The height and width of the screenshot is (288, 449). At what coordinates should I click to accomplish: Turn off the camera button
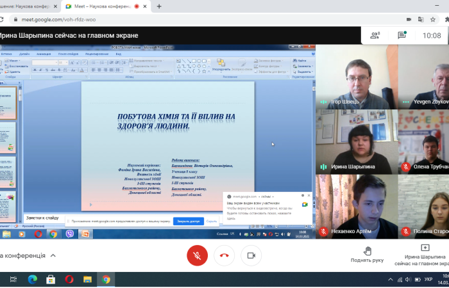(x=251, y=255)
